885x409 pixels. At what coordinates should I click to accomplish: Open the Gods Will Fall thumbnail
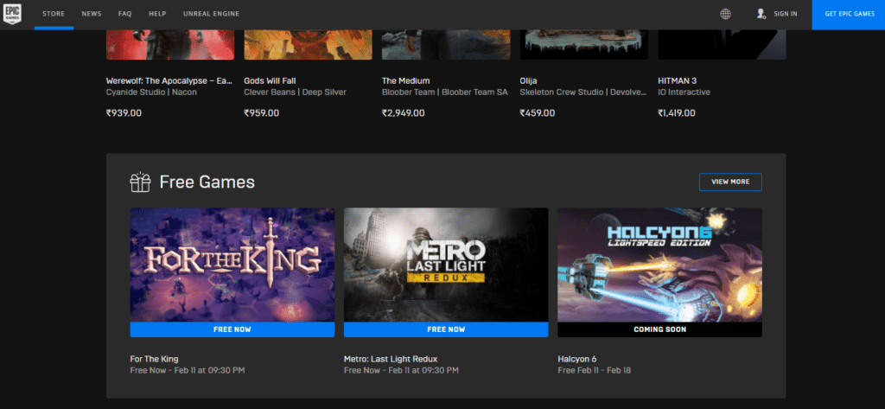click(309, 45)
